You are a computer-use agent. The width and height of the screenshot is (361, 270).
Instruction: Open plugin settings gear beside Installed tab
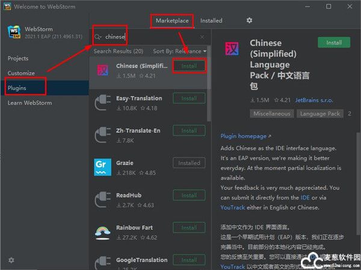pos(249,20)
